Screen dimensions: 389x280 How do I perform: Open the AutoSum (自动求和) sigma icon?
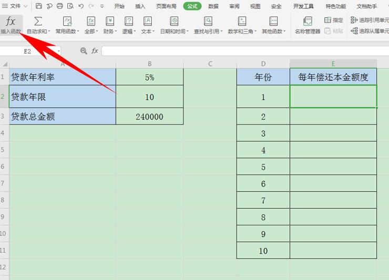tap(38, 22)
